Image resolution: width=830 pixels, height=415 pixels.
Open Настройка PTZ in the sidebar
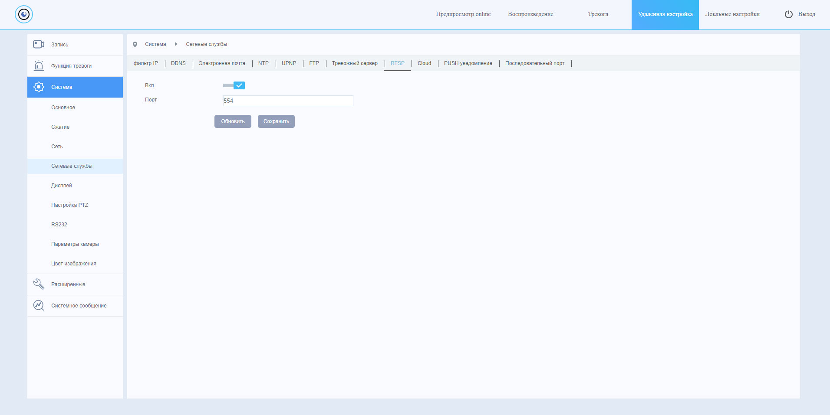pyautogui.click(x=75, y=205)
